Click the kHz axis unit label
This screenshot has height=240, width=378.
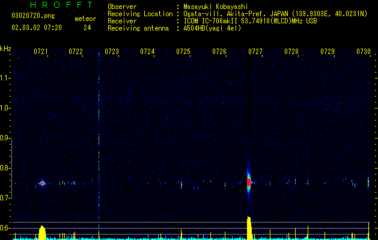(5, 49)
